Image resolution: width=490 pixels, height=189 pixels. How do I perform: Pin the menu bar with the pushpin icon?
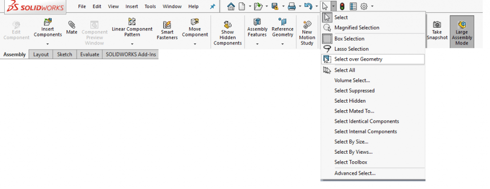212,7
